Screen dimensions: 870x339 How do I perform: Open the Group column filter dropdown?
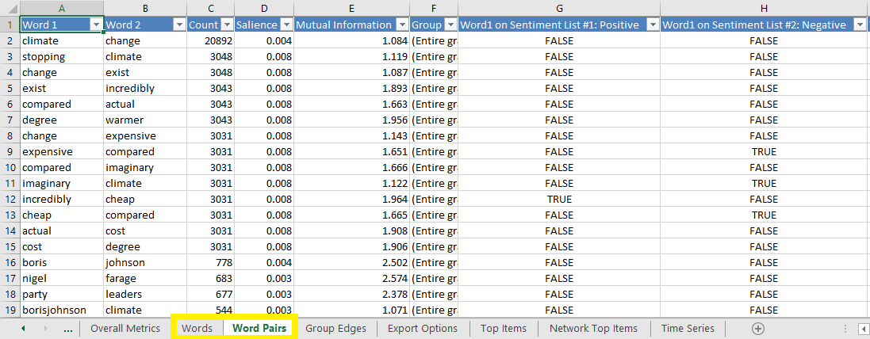(x=450, y=25)
